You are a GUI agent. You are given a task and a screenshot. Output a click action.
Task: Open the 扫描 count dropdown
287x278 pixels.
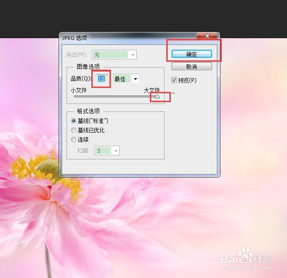click(107, 151)
